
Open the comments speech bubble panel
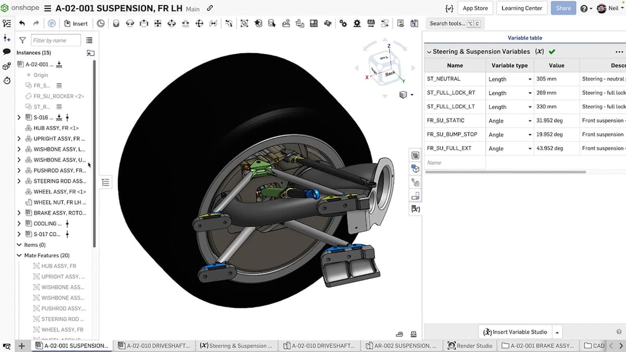7,52
